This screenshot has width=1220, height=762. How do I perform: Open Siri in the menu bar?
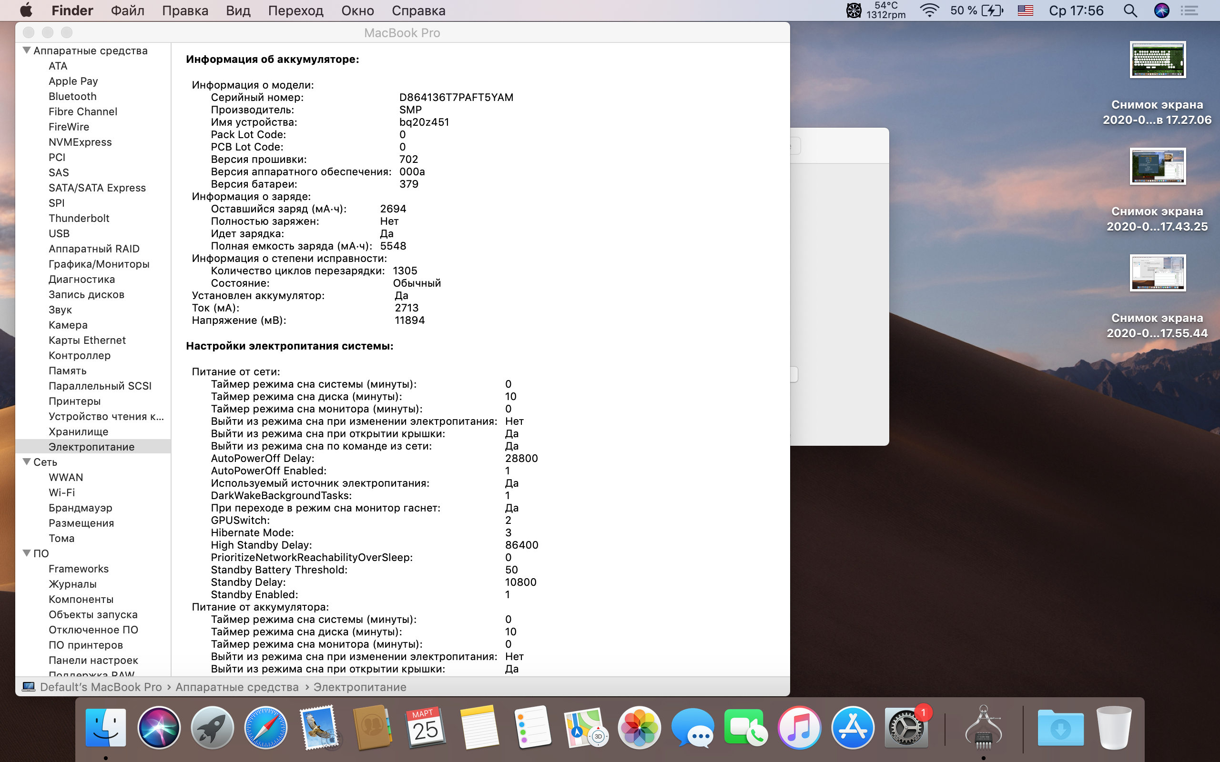point(1161,10)
